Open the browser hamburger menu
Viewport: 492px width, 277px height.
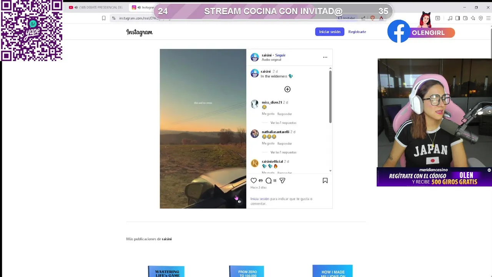pyautogui.click(x=489, y=18)
